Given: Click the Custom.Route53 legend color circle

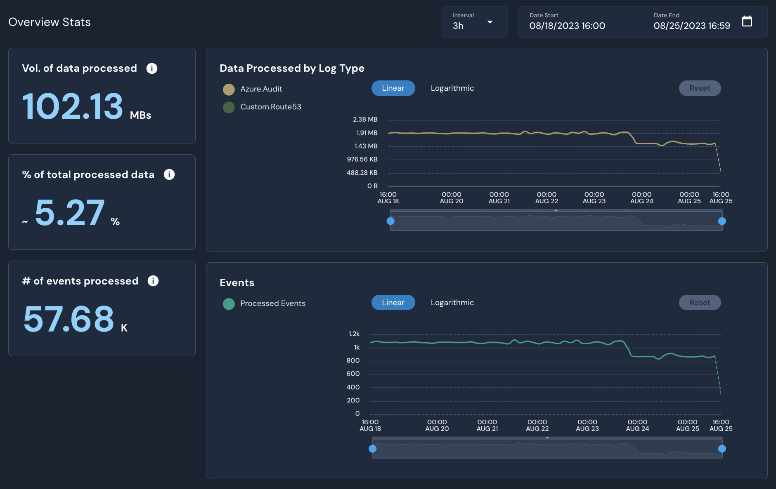Looking at the screenshot, I should click(229, 107).
